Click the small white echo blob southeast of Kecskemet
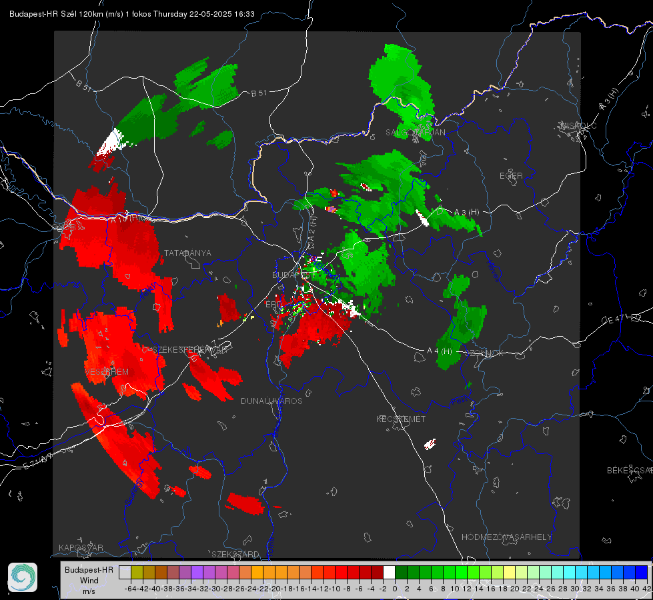The image size is (653, 600). tap(430, 444)
